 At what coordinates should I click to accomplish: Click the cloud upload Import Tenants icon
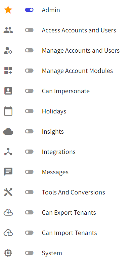coord(8,233)
